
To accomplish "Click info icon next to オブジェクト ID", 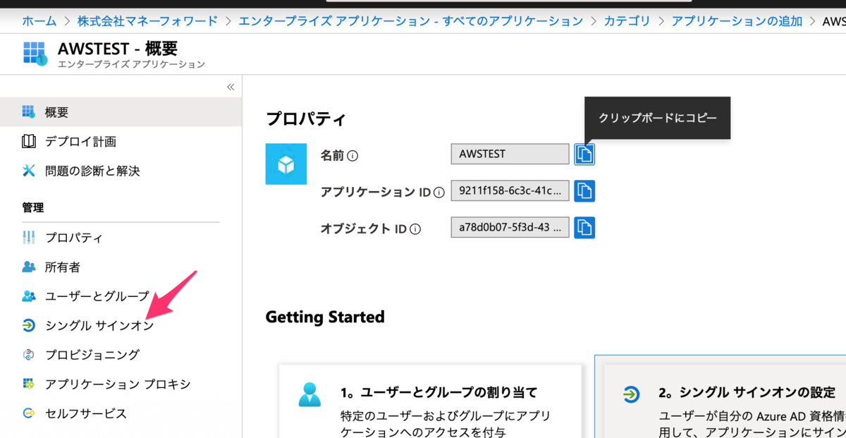I will pyautogui.click(x=415, y=229).
